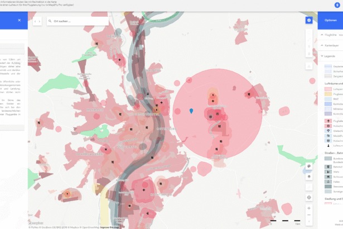Click the Bahnhof legend icon
This screenshot has width=343, height=229.
[328, 166]
